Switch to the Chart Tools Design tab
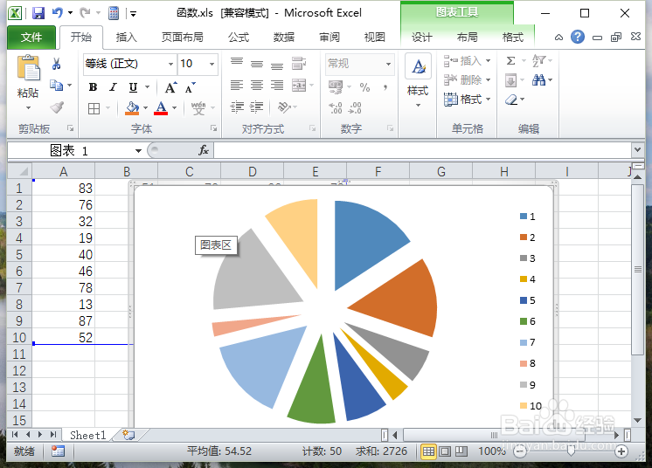This screenshot has height=468, width=652. [421, 38]
